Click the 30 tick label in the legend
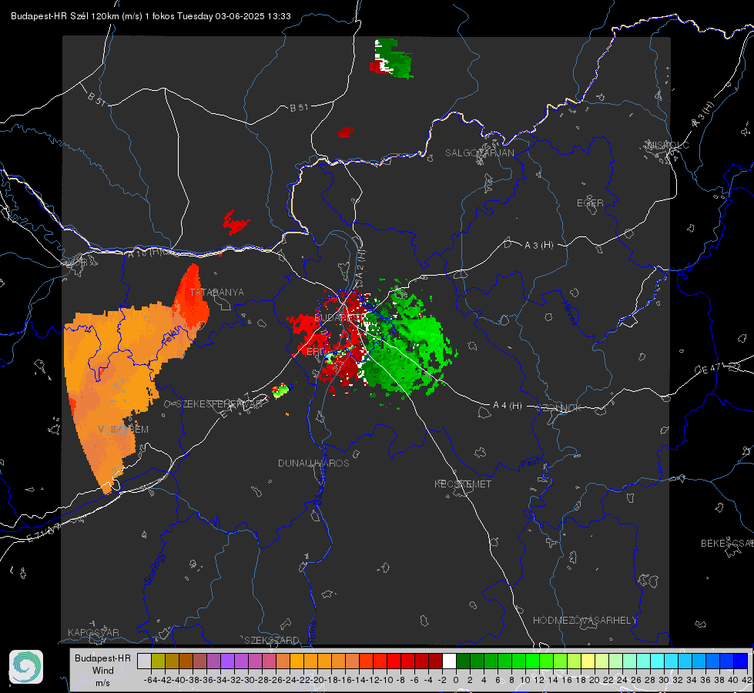754x693 pixels. tap(664, 680)
